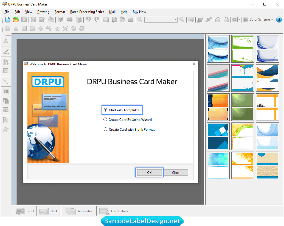Click the unlock padlock icon
This screenshot has height=226, width=284.
226,19
